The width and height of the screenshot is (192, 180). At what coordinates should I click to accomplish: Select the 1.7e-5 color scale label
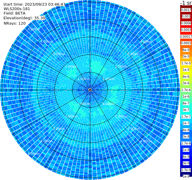point(186,63)
